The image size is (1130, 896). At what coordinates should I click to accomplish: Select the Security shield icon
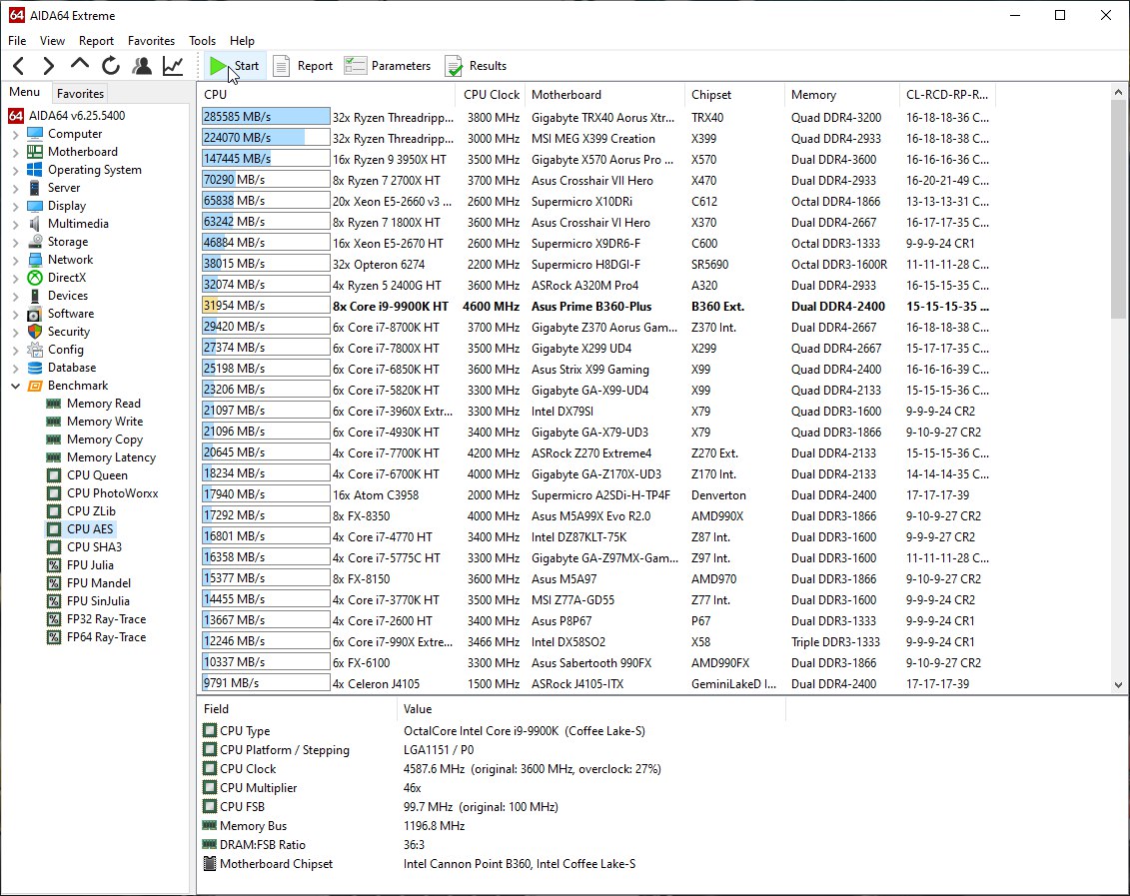pyautogui.click(x=35, y=332)
